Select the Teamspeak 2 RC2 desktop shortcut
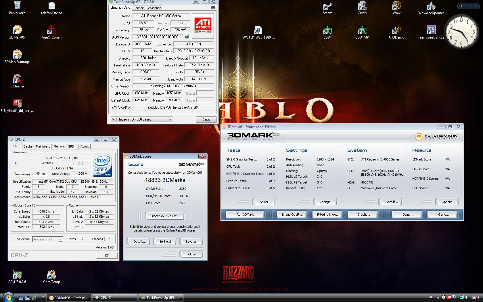 pos(431,32)
